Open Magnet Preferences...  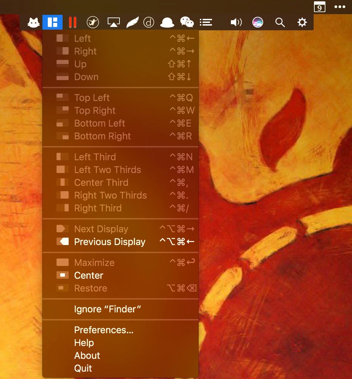(x=120, y=330)
